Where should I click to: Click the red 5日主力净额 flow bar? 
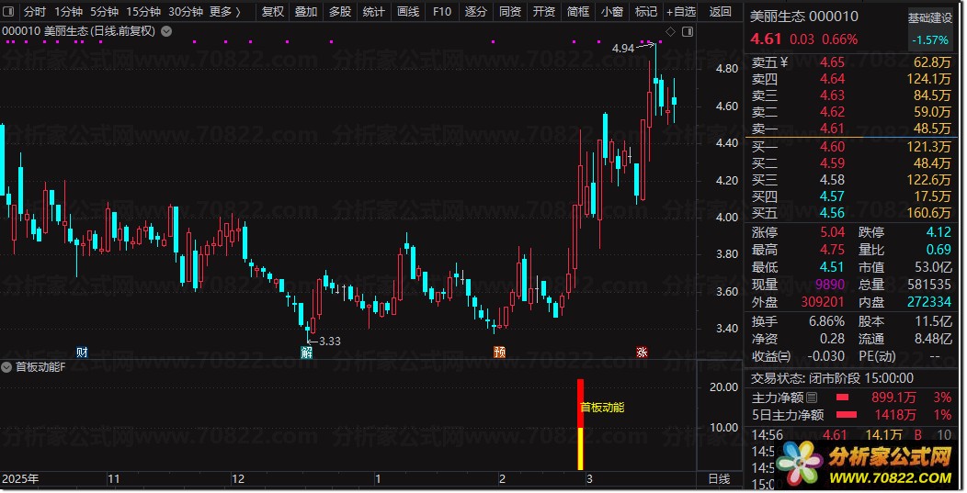click(x=846, y=415)
